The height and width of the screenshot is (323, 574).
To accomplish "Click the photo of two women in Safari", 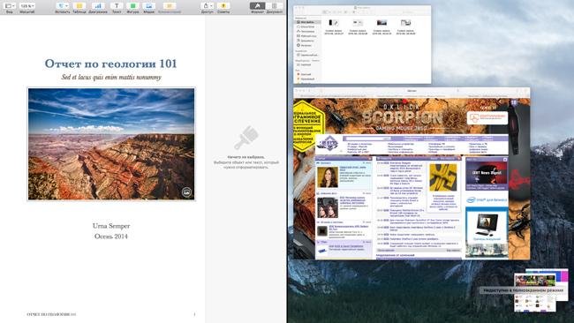I will point(328,207).
